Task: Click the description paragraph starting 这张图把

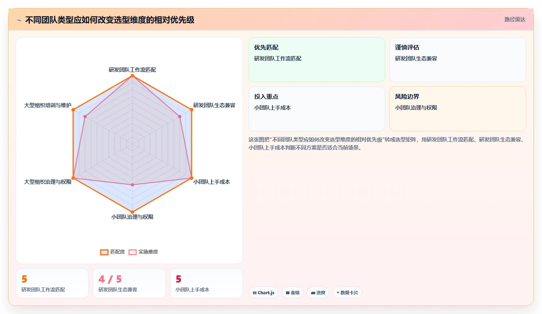Action: [386, 143]
